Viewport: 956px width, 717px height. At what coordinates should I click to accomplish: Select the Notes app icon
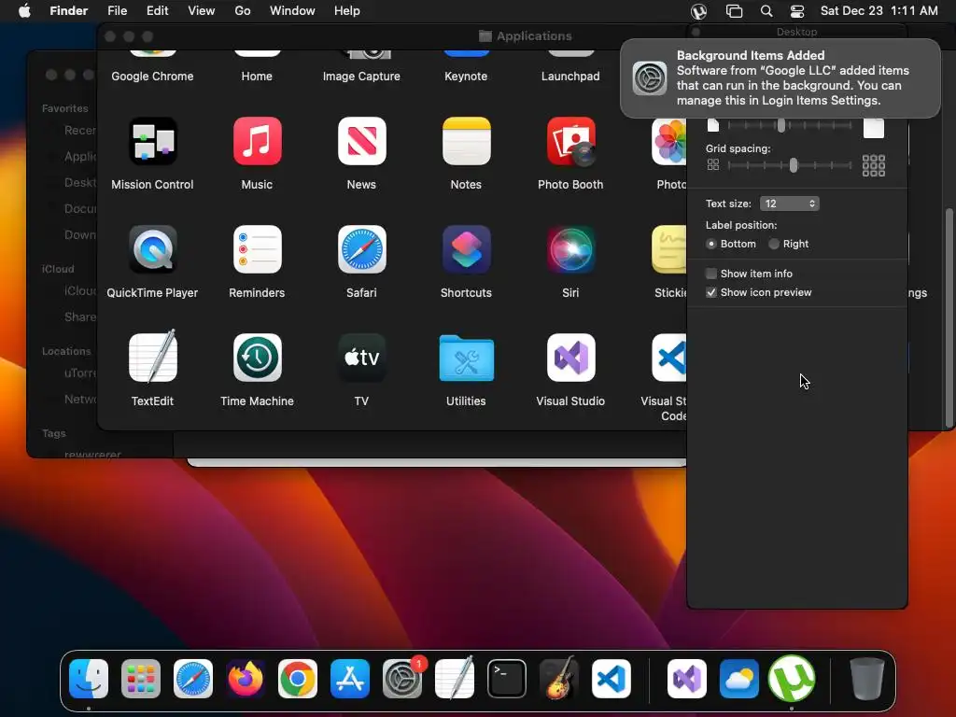pyautogui.click(x=466, y=141)
